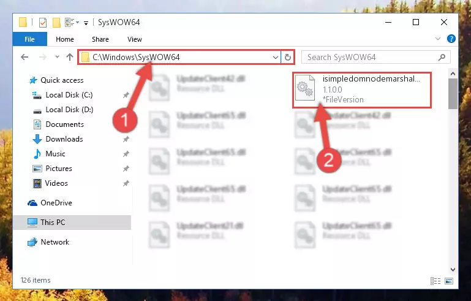Select the isimpledomnodemarshal DLL file

(x=362, y=90)
